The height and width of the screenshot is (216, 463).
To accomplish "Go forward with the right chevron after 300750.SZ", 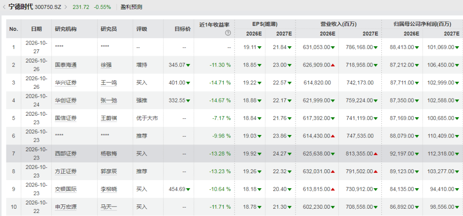I will [x=66, y=7].
